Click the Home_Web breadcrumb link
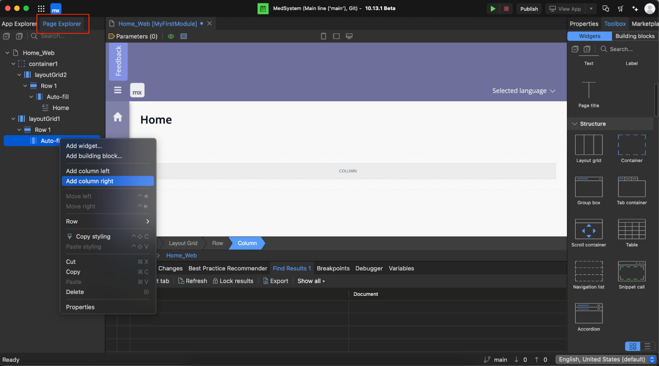Screen dimensions: 659x366 click(x=181, y=255)
